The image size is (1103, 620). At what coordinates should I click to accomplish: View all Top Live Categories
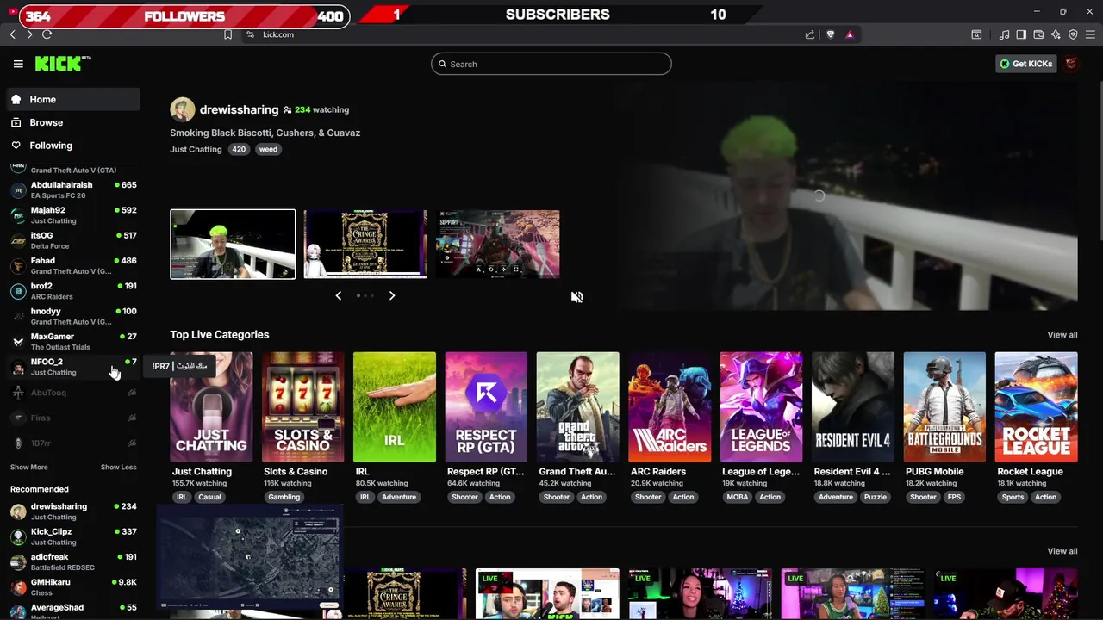tap(1062, 335)
